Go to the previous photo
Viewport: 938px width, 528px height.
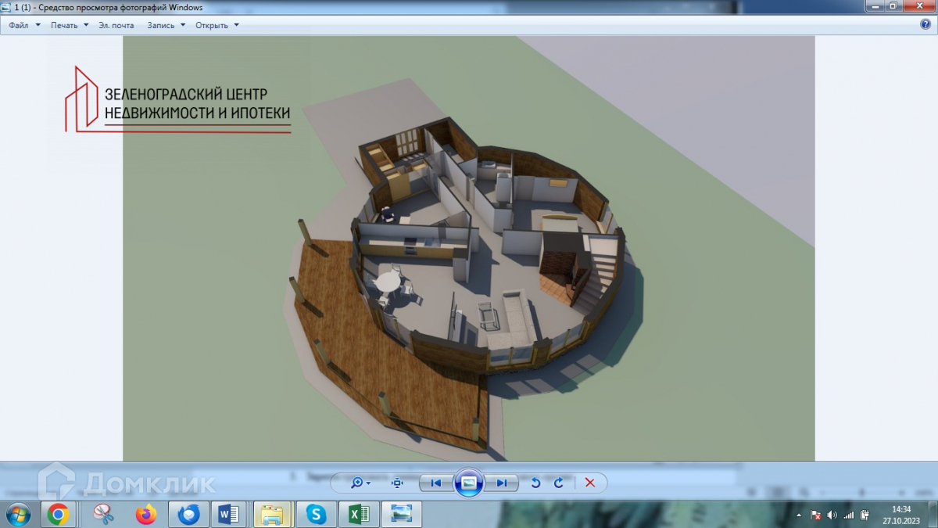tap(435, 483)
